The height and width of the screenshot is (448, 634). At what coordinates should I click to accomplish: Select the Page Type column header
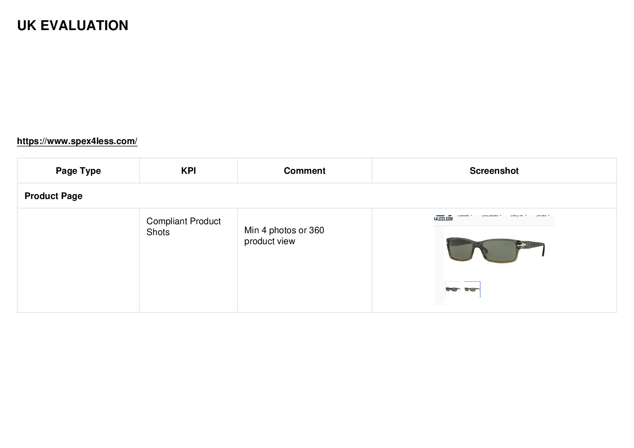(x=78, y=171)
